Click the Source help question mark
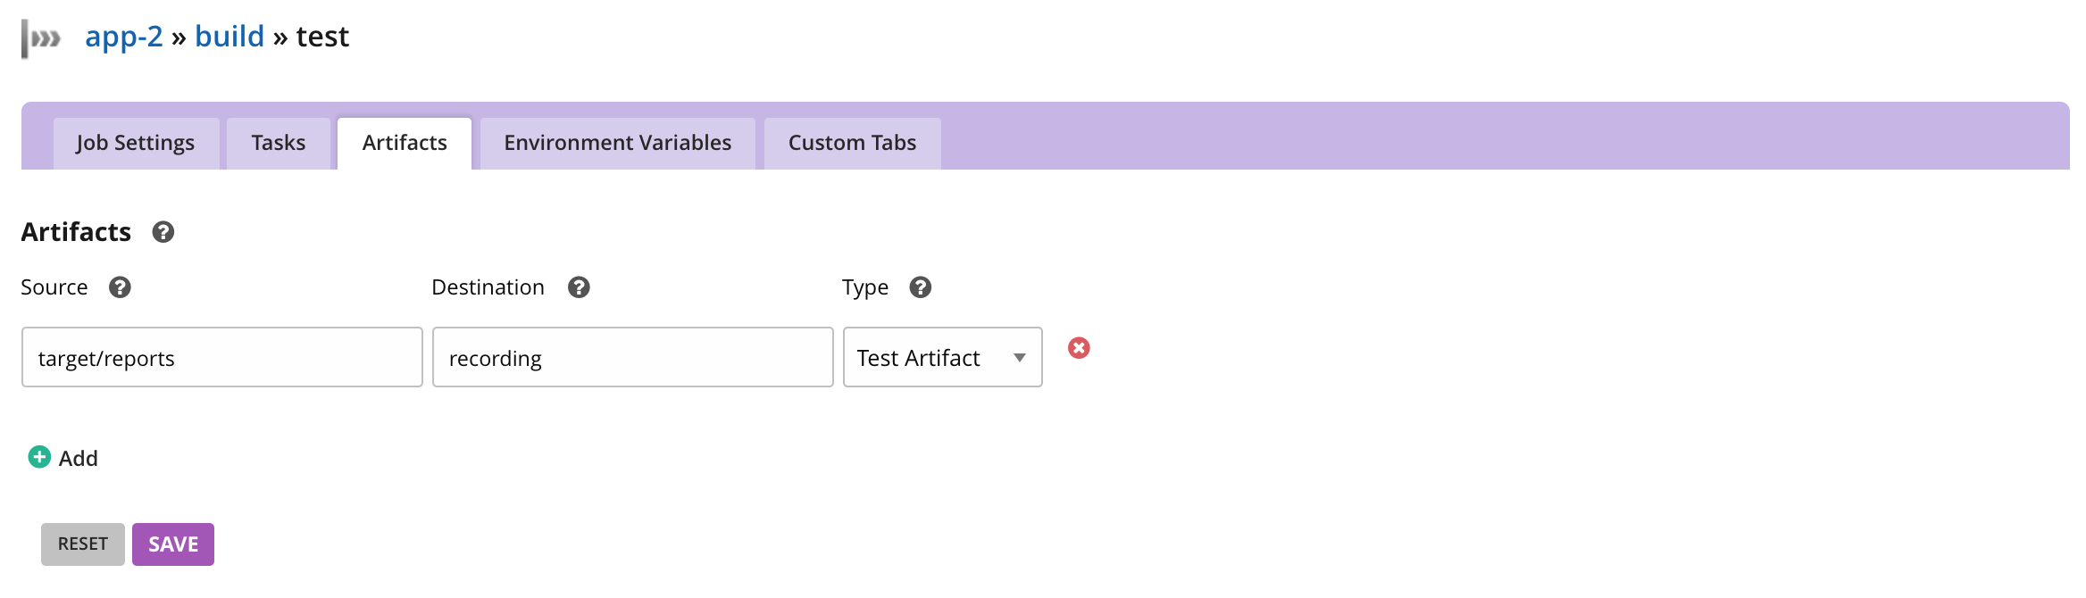 pyautogui.click(x=120, y=287)
